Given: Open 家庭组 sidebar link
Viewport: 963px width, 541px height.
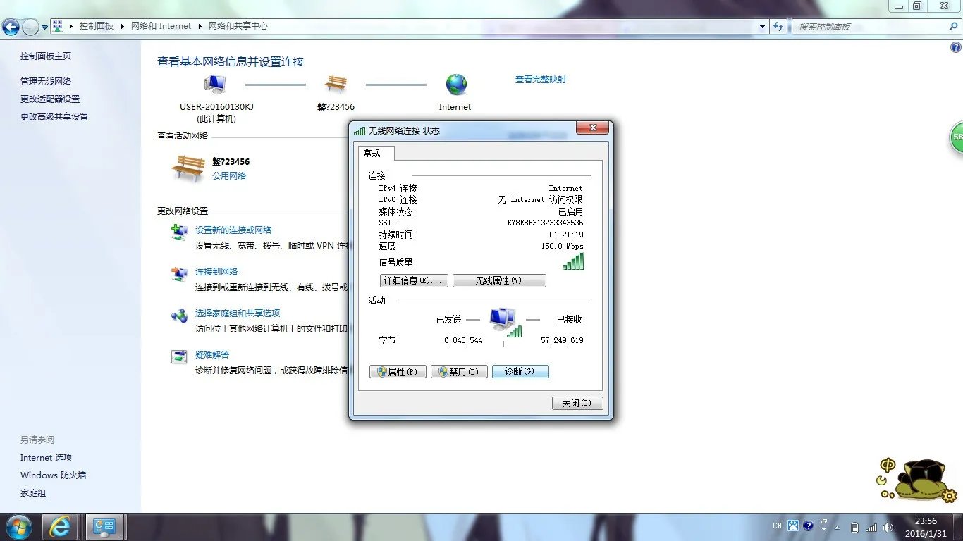Looking at the screenshot, I should [x=33, y=493].
